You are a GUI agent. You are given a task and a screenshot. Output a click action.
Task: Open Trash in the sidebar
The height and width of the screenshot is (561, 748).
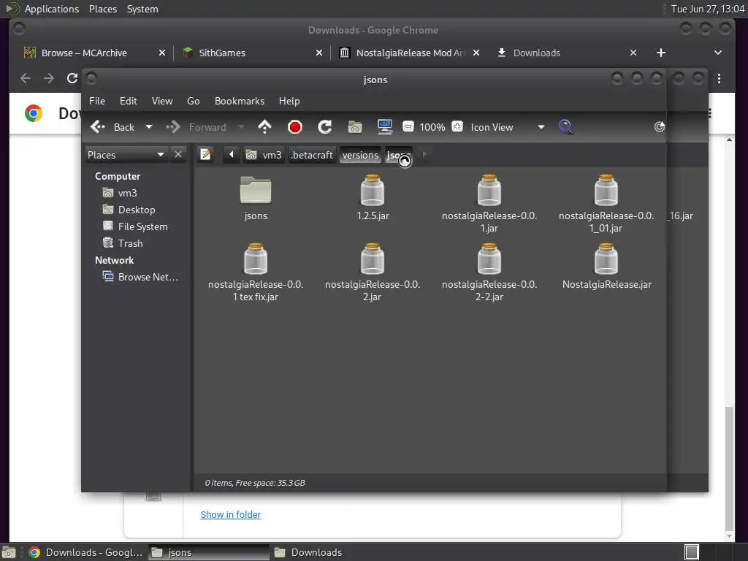(x=130, y=243)
